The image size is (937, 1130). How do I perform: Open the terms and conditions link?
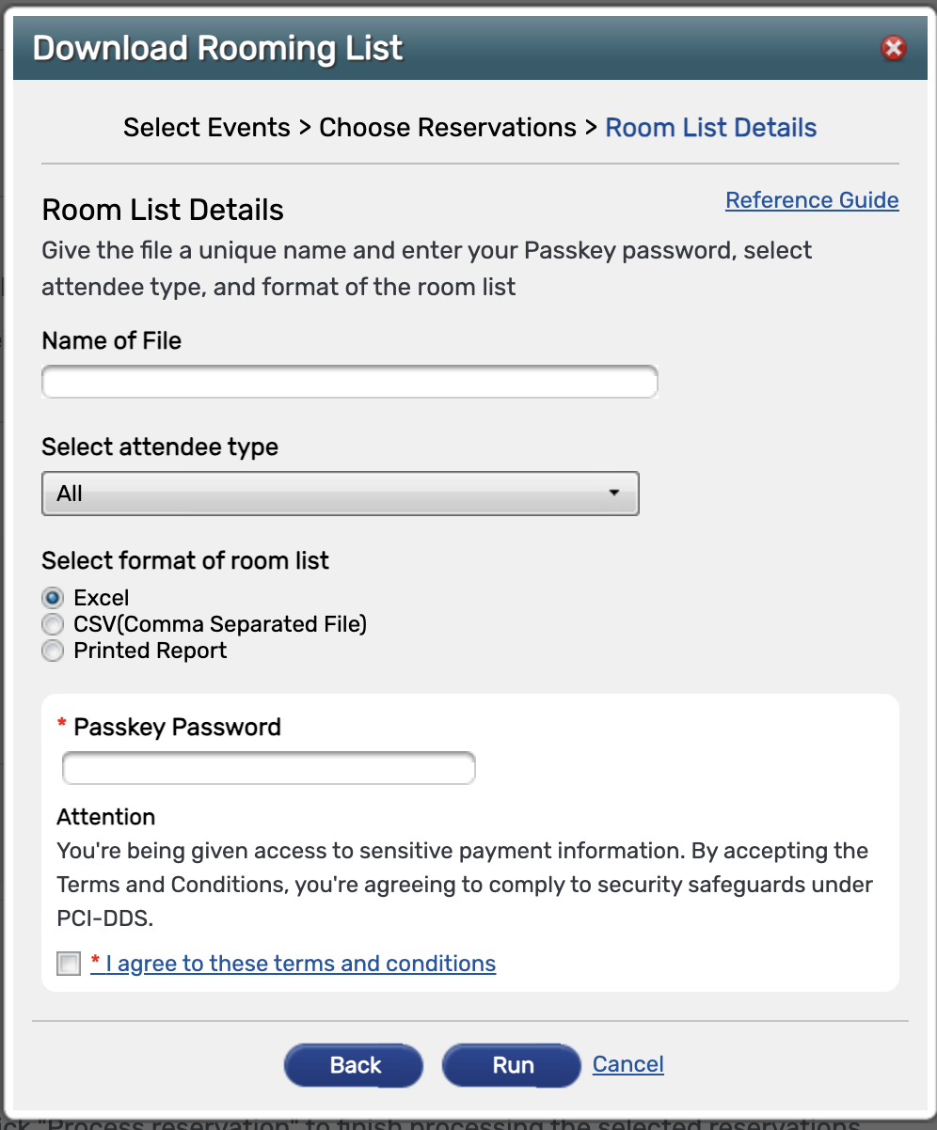tap(294, 964)
